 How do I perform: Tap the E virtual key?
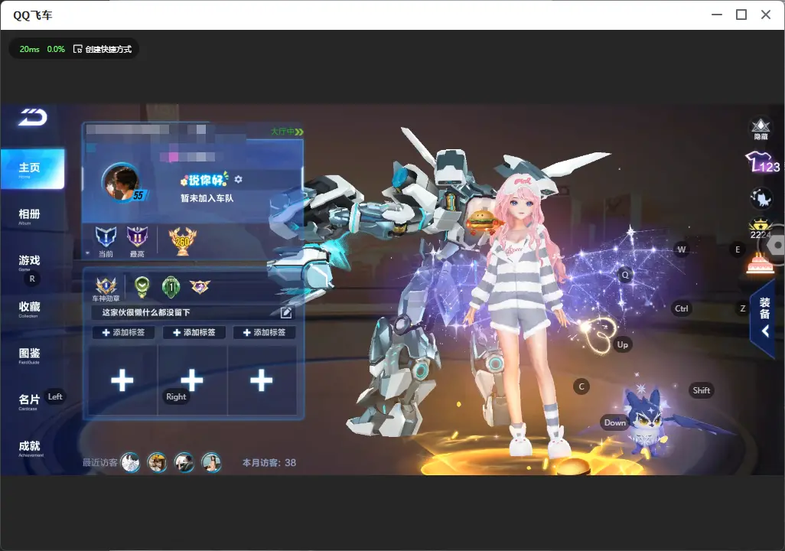(738, 249)
